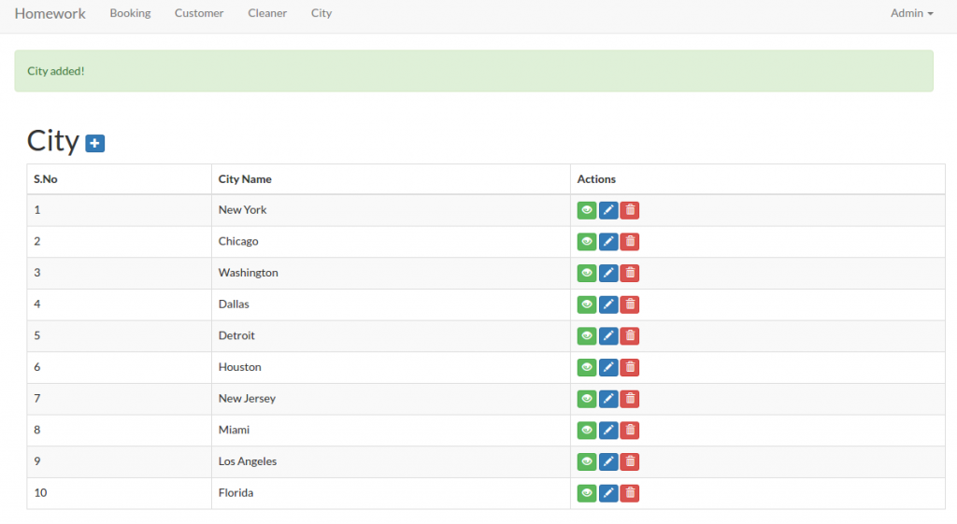Edit the New Jersey city entry
Screen dimensions: 957x524
point(608,399)
